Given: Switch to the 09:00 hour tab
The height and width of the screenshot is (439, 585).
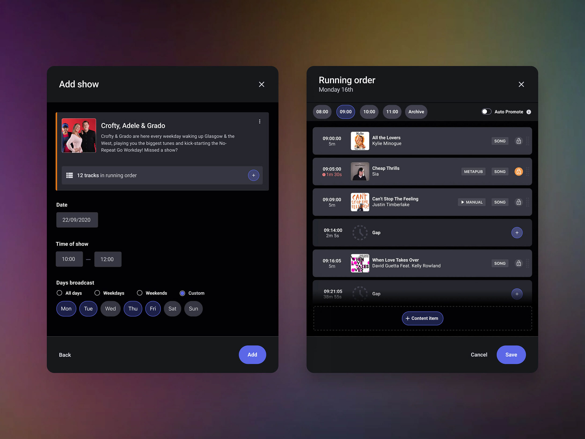Looking at the screenshot, I should click(x=346, y=112).
